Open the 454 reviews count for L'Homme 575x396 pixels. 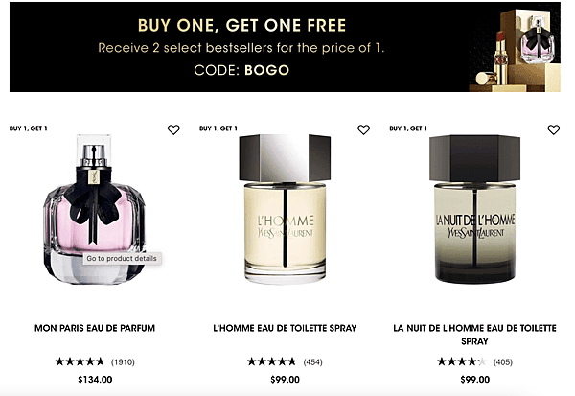coord(312,362)
